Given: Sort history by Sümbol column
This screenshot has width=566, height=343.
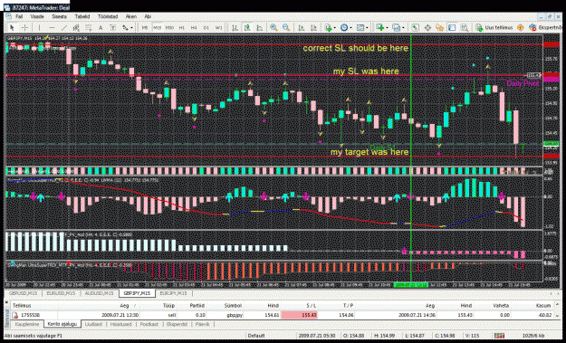Looking at the screenshot, I should click(x=233, y=306).
